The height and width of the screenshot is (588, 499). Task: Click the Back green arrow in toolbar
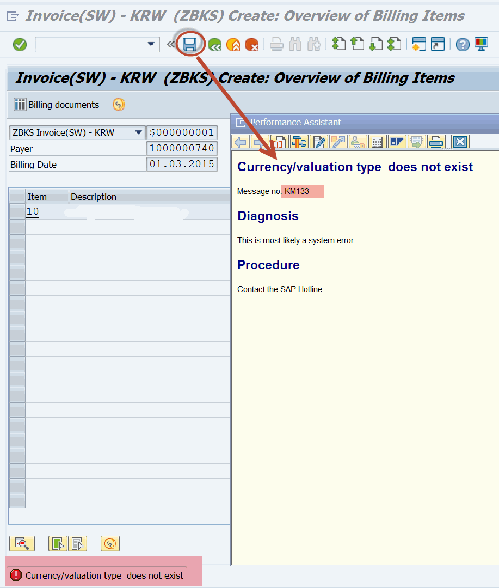214,44
